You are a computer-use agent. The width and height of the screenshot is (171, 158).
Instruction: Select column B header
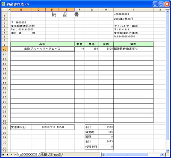[x=21, y=9]
